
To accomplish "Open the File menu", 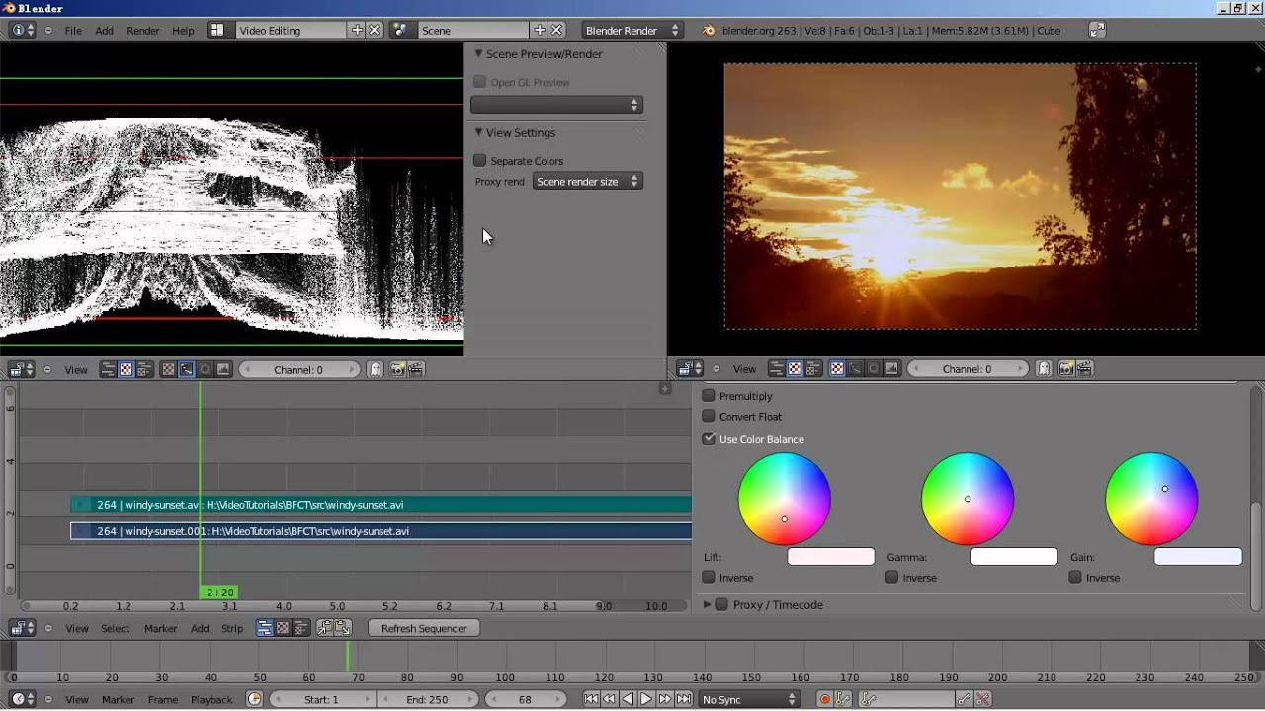I will 73,30.
